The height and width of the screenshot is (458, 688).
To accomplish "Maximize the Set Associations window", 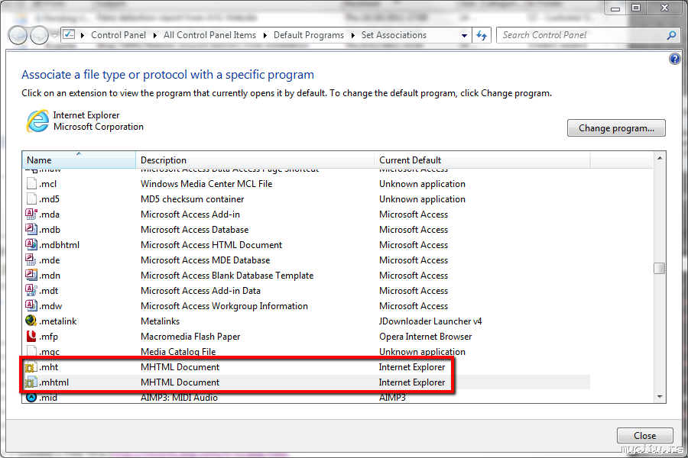I will pyautogui.click(x=636, y=8).
